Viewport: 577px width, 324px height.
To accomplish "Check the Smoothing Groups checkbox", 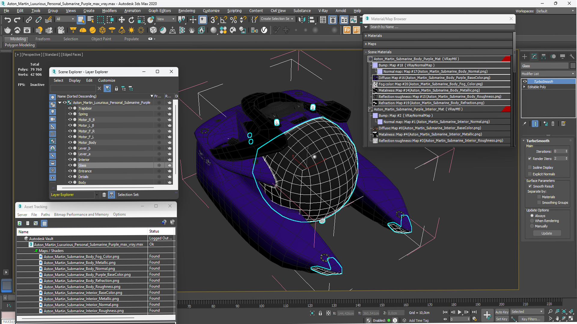I will (x=539, y=203).
